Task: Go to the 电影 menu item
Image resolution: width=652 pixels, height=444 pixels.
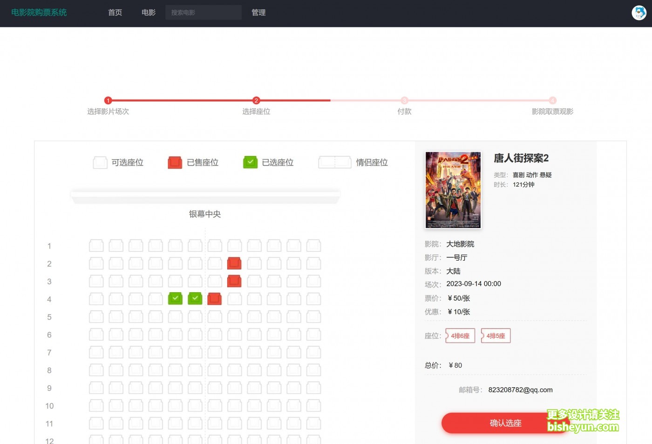Action: [149, 13]
